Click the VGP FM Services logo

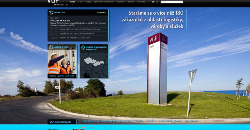click(58, 3)
